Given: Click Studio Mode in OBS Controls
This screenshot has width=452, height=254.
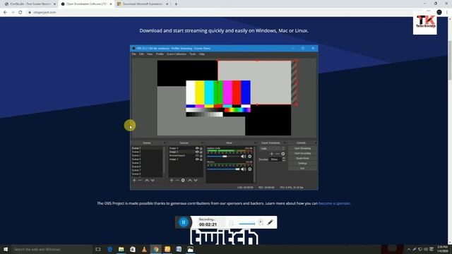Looking at the screenshot, I should click(302, 158).
